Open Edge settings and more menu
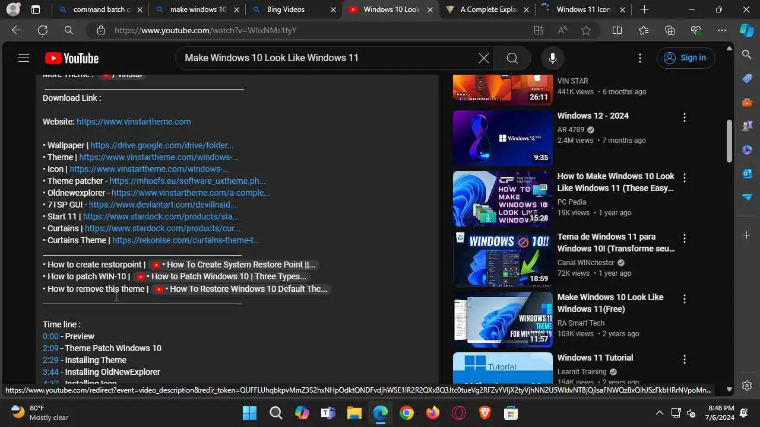The width and height of the screenshot is (760, 427). point(722,30)
